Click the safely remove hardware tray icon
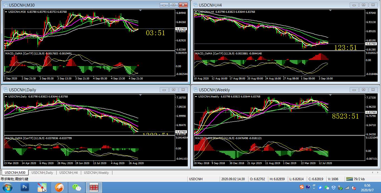Viewport: 381px width, 193px height. [340, 188]
